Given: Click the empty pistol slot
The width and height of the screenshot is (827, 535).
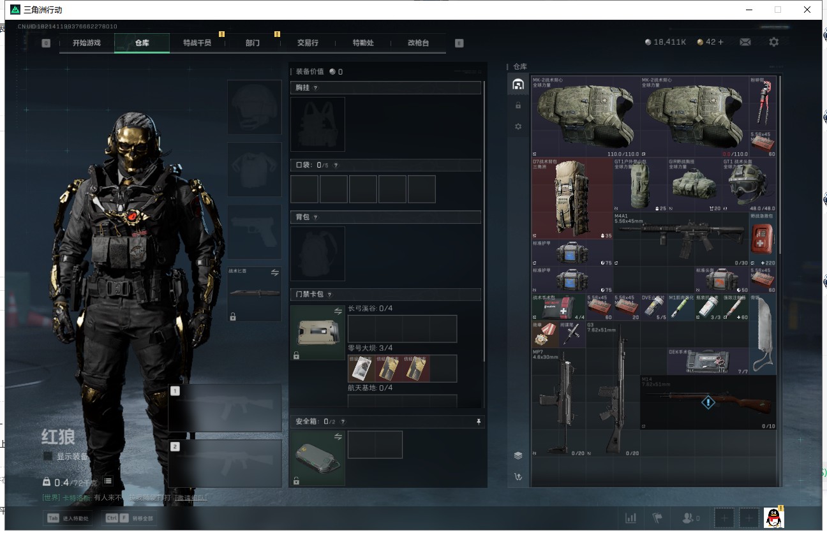Looking at the screenshot, I should (x=255, y=232).
